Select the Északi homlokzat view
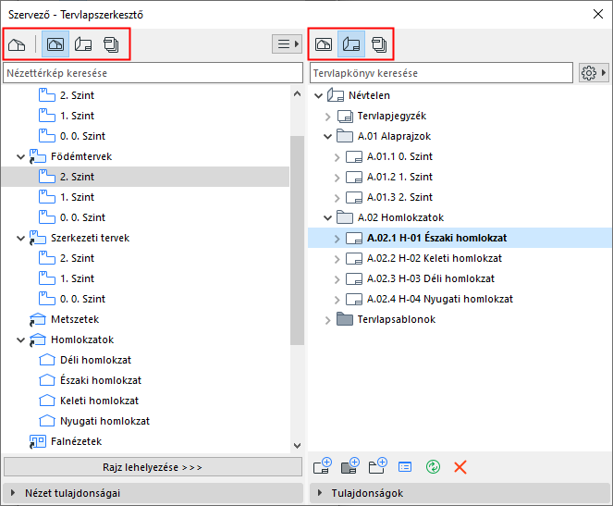613x506 pixels. click(x=101, y=380)
